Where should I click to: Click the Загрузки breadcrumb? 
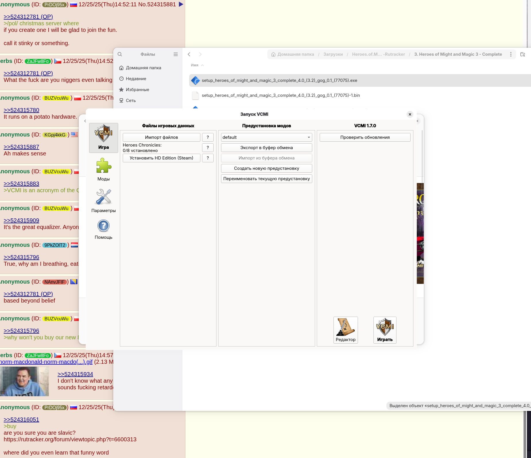point(333,54)
